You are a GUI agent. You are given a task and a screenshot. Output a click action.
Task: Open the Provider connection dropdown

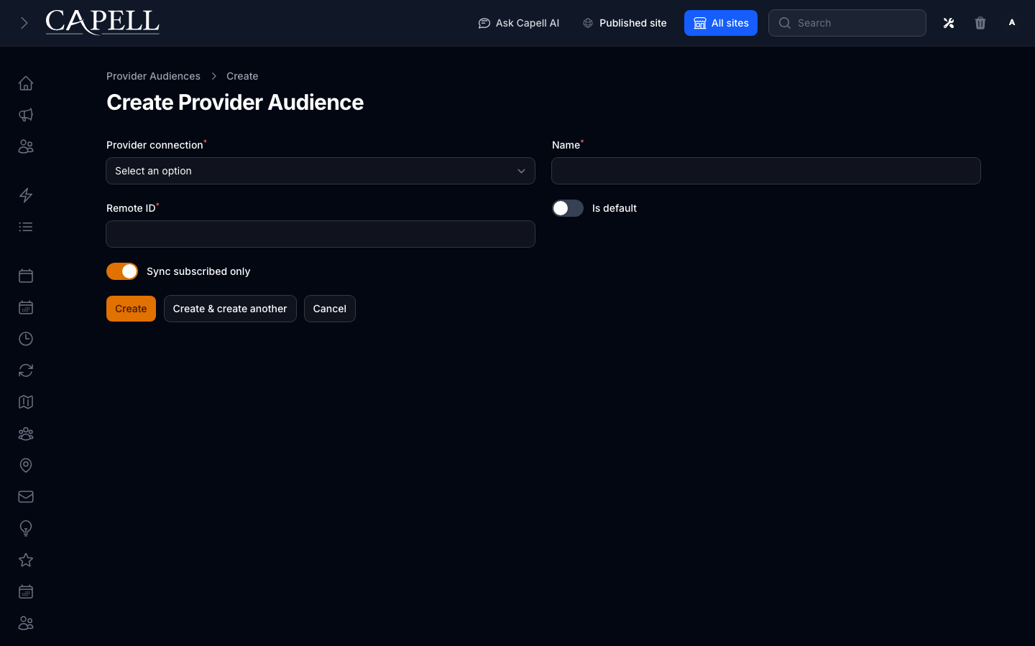(x=321, y=171)
